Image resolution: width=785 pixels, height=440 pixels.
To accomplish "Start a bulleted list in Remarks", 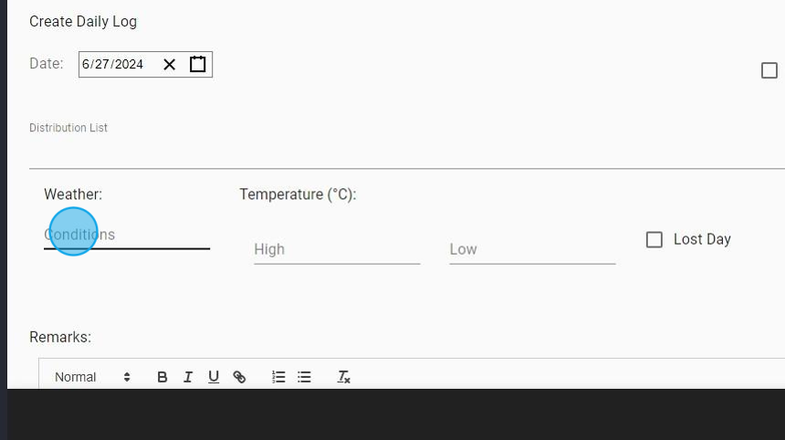I will click(305, 377).
